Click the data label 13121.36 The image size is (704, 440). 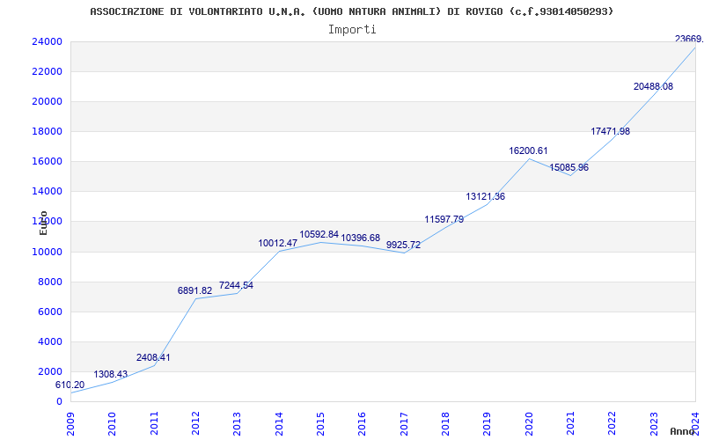(x=486, y=196)
